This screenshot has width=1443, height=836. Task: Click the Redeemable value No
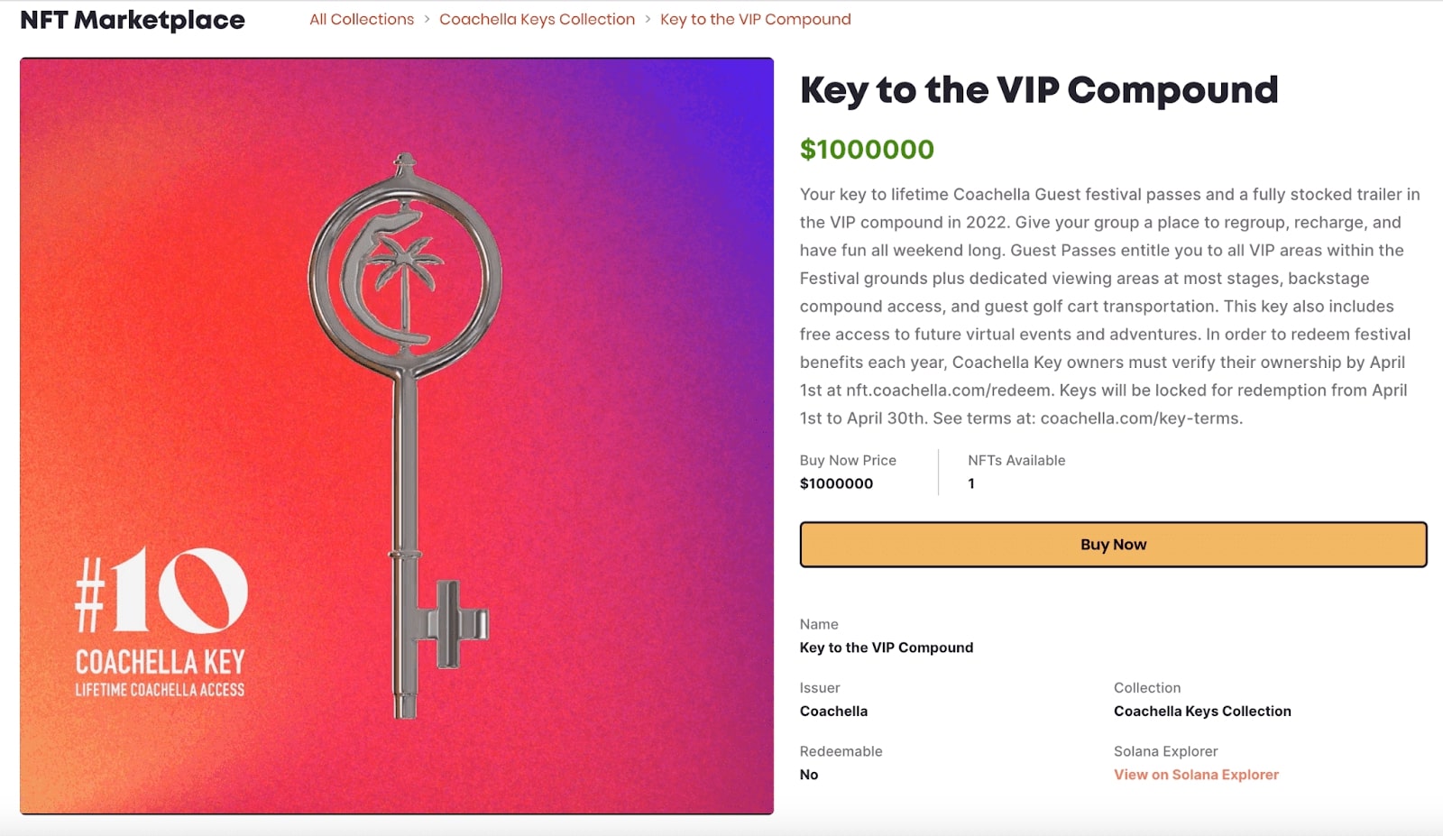[809, 775]
